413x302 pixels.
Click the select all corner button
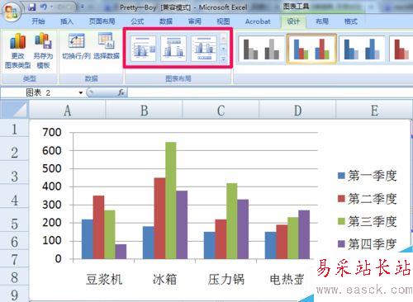click(x=14, y=109)
